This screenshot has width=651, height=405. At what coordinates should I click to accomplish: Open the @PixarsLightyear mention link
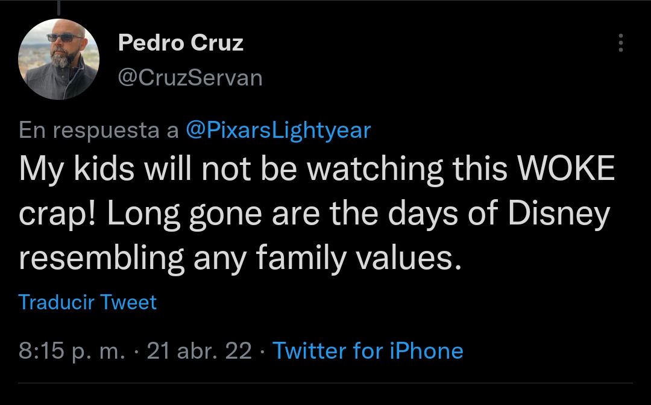click(278, 130)
